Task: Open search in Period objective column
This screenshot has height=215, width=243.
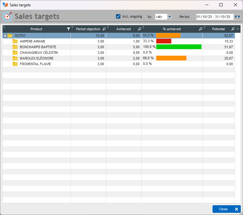Action: click(x=104, y=29)
